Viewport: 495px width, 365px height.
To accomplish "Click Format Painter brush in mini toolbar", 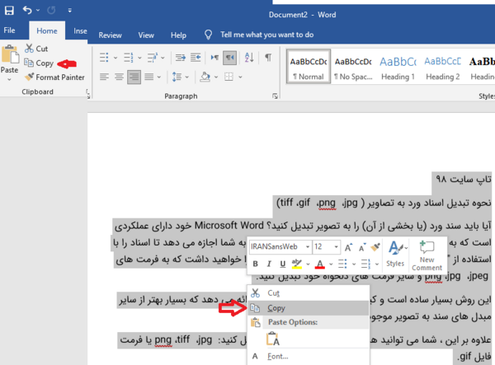I will pos(375,247).
